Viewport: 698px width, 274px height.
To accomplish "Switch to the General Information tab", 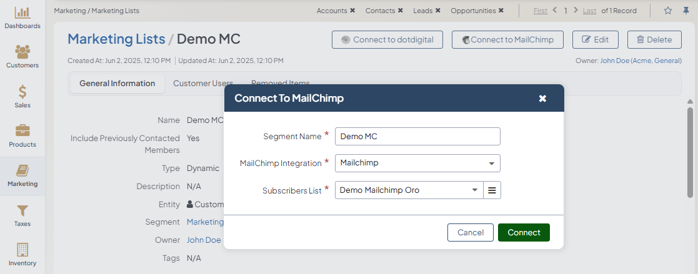I will pos(117,84).
